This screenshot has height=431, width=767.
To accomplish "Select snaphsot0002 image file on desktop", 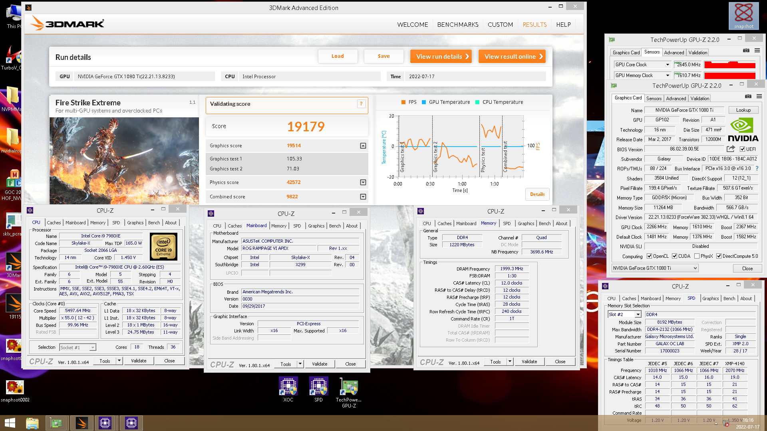I will coord(15,391).
